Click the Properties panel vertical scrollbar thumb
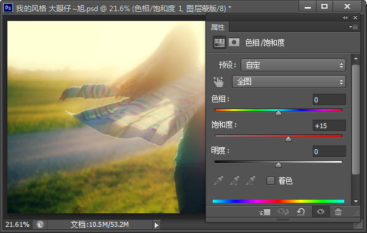Image resolution: width=367 pixels, height=233 pixels. [356, 120]
